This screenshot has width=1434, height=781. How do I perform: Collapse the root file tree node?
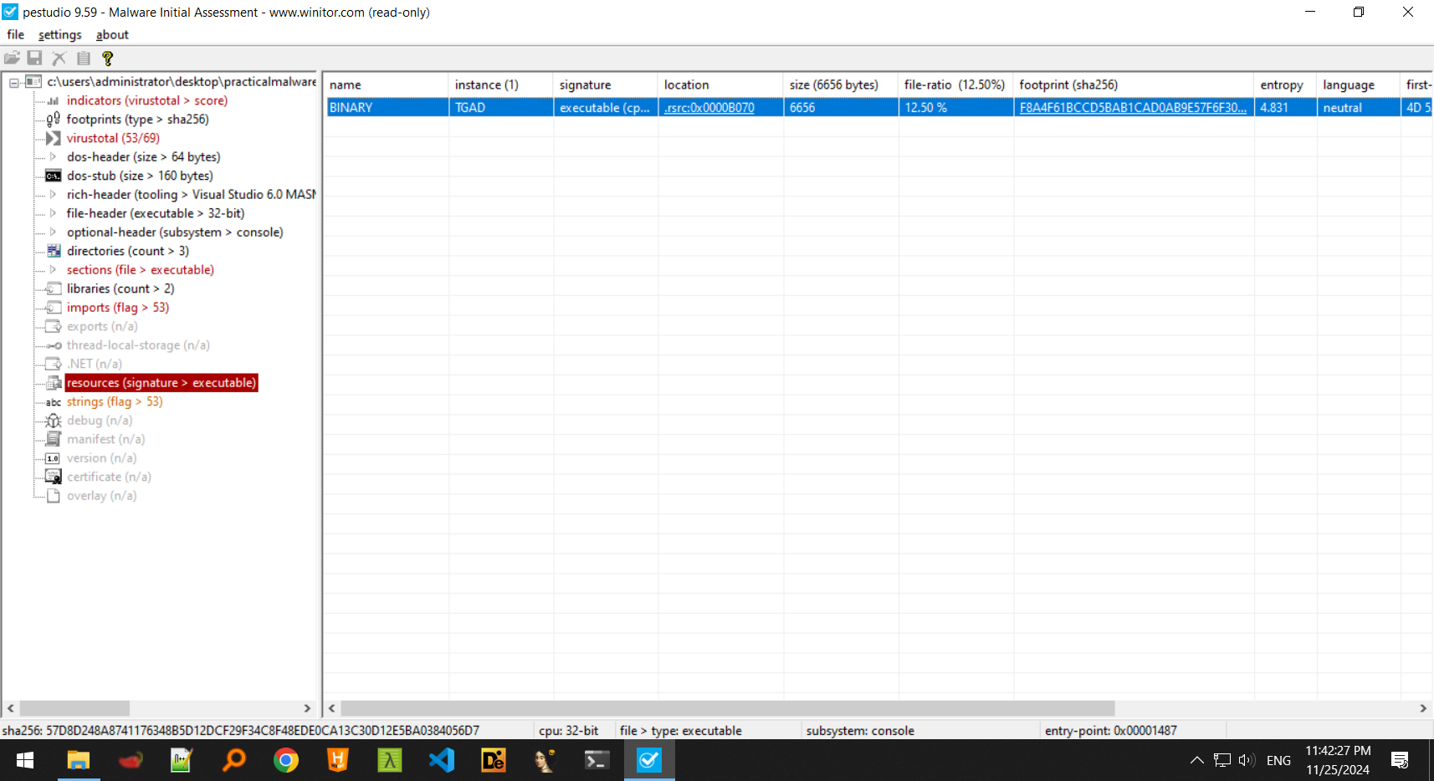point(14,82)
